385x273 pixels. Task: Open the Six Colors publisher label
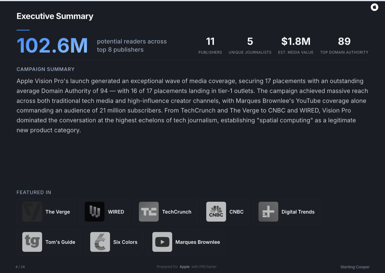coord(125,242)
